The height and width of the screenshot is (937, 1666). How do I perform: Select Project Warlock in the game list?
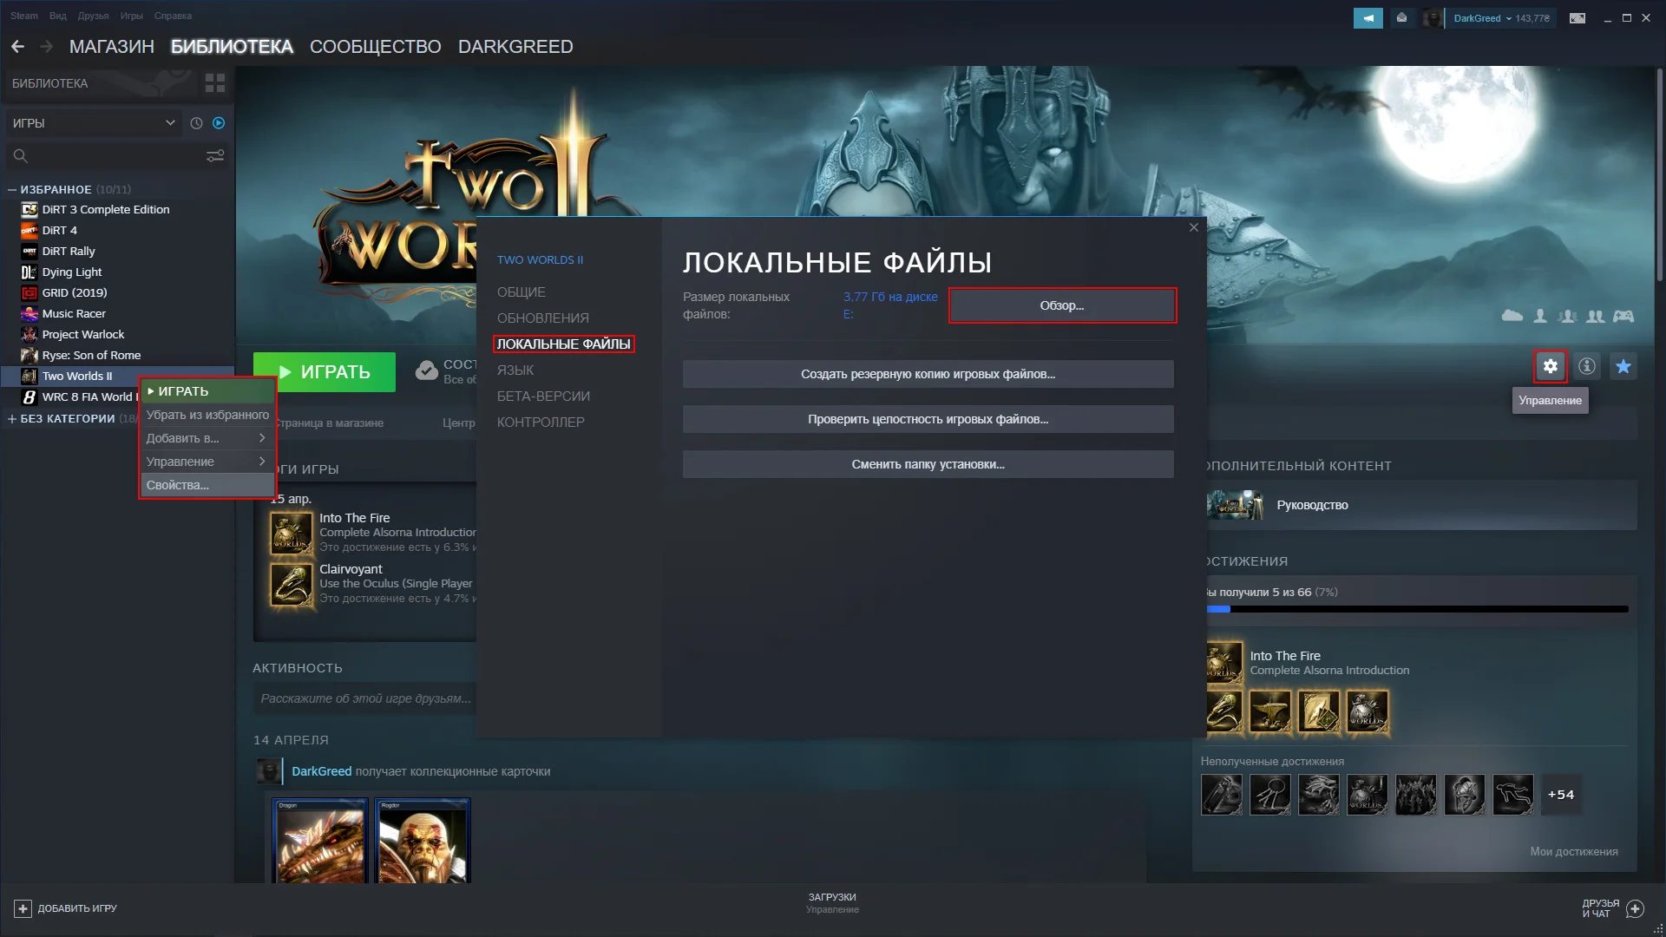click(83, 334)
